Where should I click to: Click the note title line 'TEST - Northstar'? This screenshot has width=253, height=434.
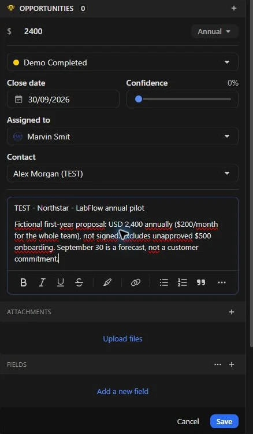79,208
